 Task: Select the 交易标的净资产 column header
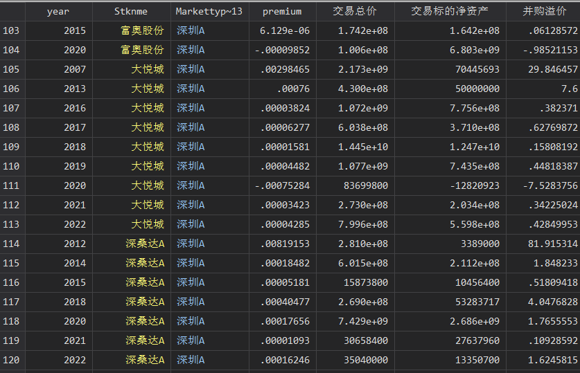450,12
